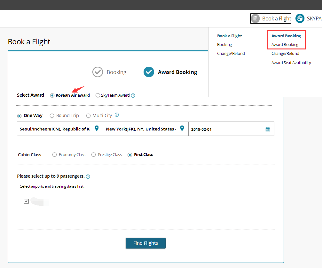Toggle the passenger checkbox

26,201
